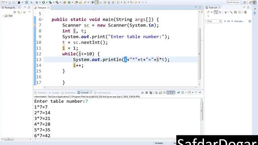Switch to the Call Hierarchy tab

coord(102,93)
